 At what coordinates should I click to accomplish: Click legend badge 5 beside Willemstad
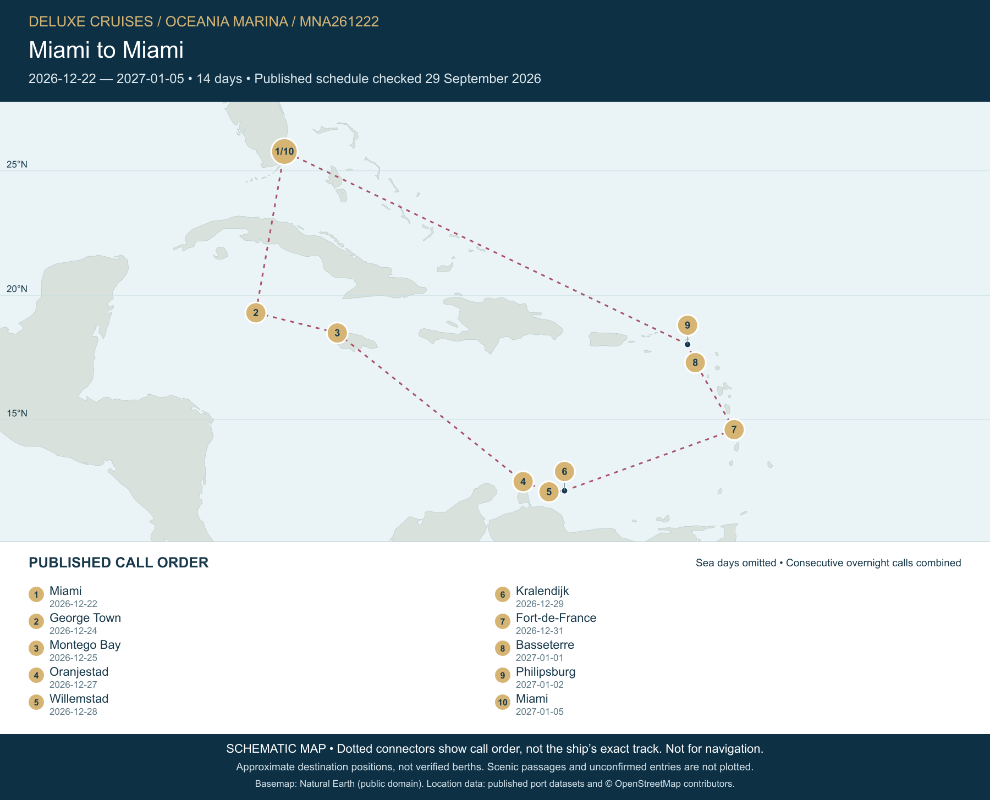tap(36, 702)
